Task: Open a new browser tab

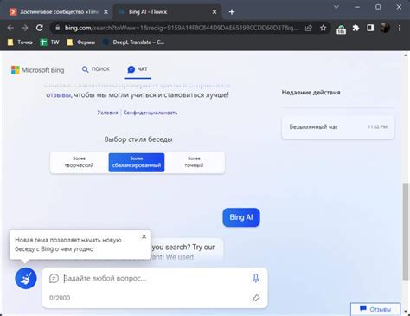Action: [232, 12]
